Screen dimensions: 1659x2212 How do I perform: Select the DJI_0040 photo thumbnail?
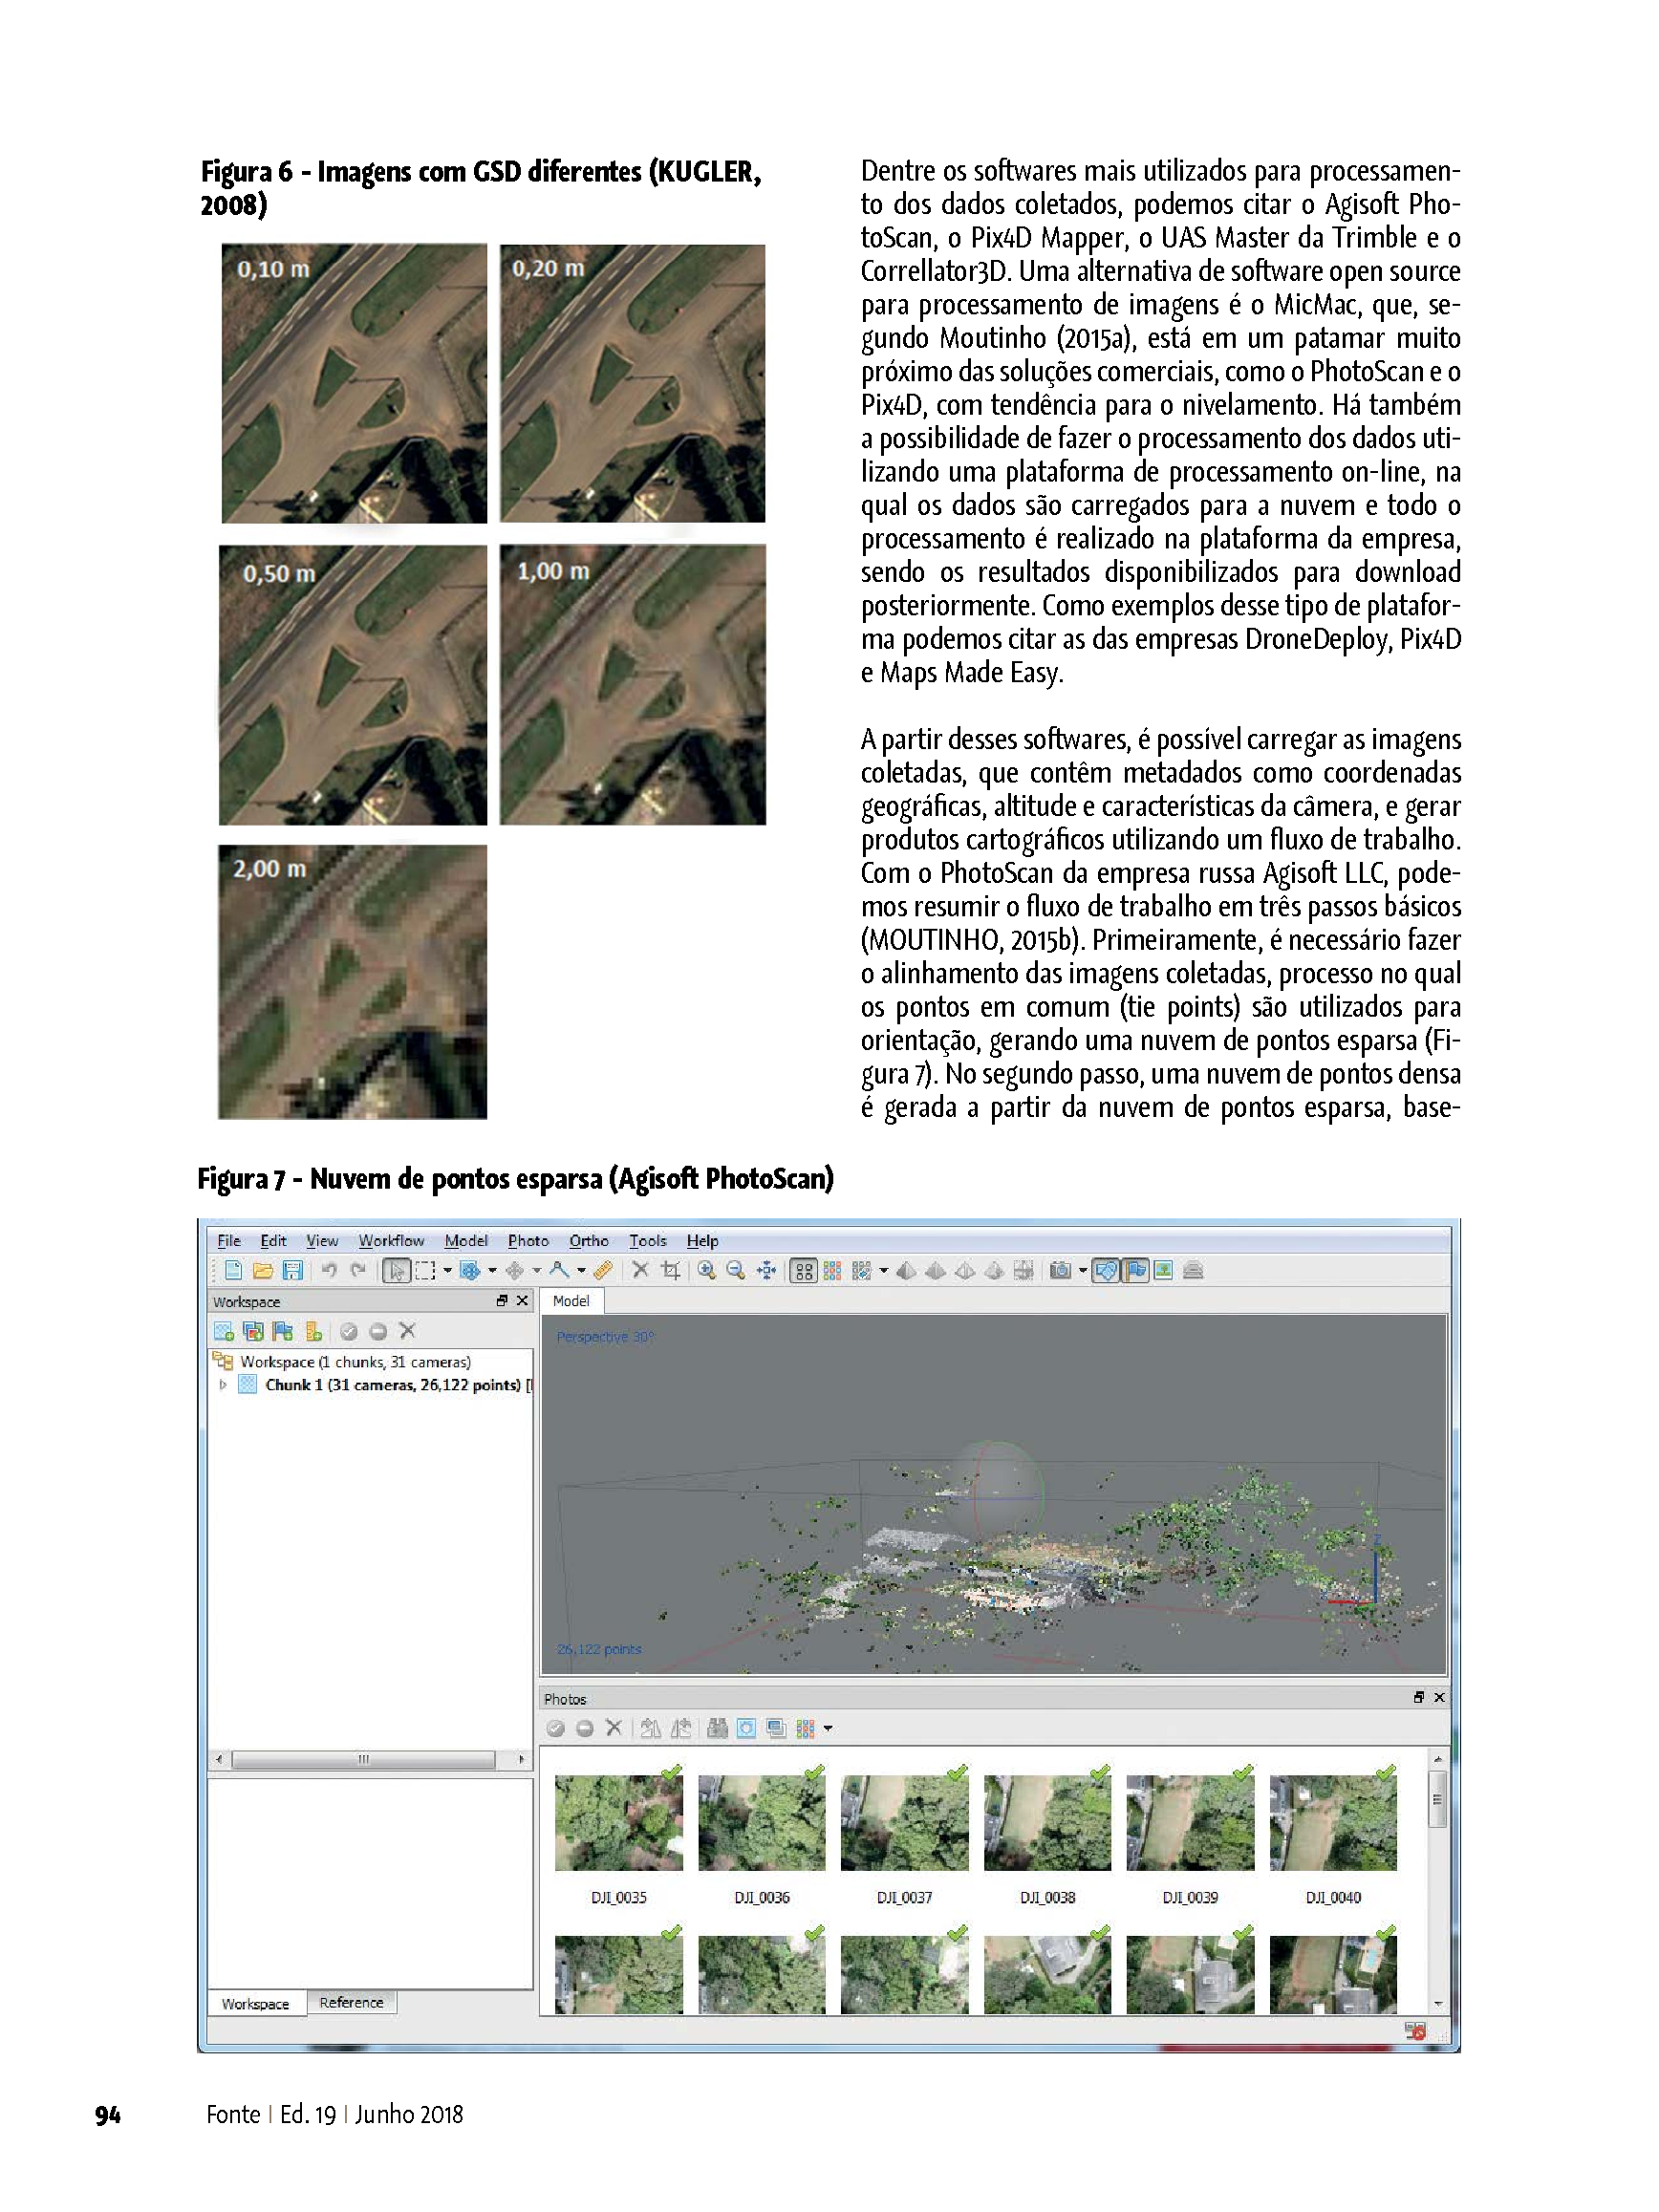1333,1823
